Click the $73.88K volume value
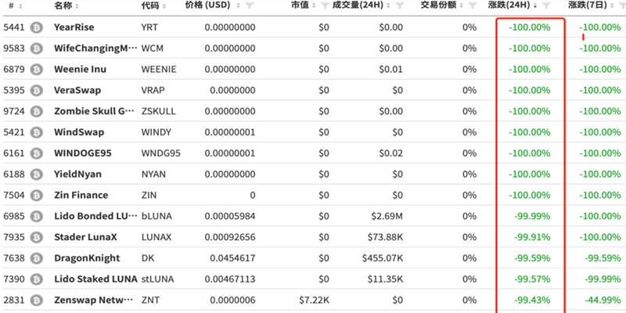 (386, 237)
